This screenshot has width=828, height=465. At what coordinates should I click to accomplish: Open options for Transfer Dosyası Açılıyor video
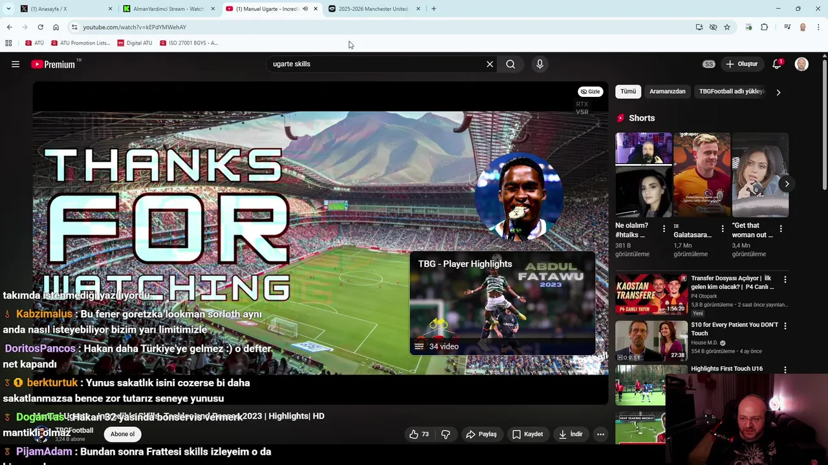point(785,280)
